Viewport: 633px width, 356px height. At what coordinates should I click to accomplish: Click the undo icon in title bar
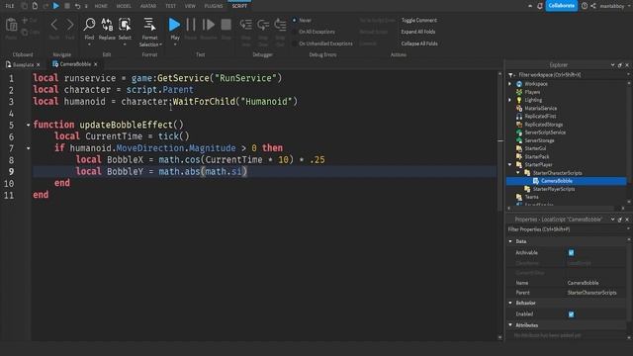(x=77, y=6)
